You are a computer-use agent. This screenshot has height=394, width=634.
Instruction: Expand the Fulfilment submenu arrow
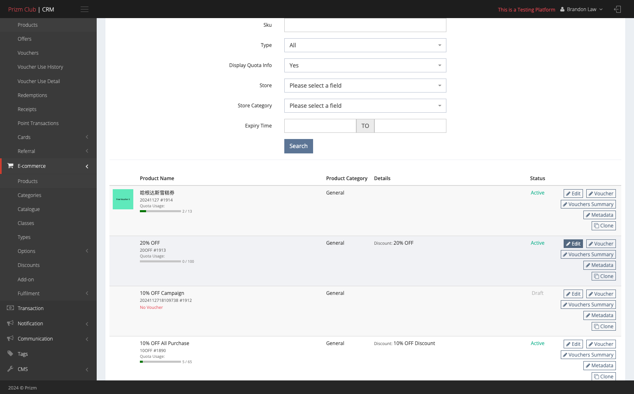click(87, 293)
